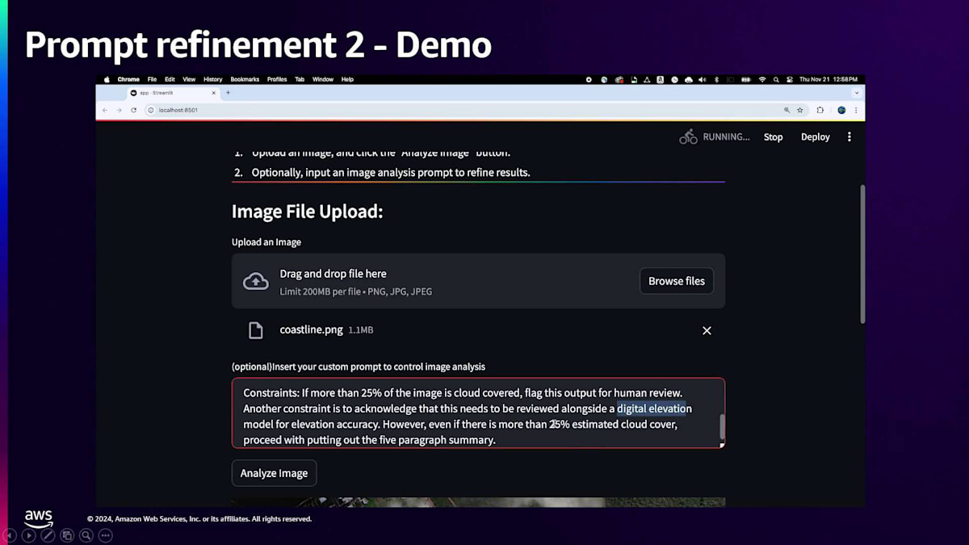
Task: Open the Help menu
Action: coord(347,79)
